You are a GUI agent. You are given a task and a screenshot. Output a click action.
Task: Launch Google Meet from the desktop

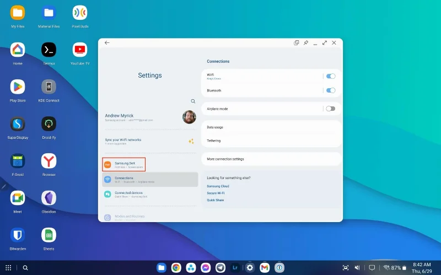pyautogui.click(x=18, y=198)
